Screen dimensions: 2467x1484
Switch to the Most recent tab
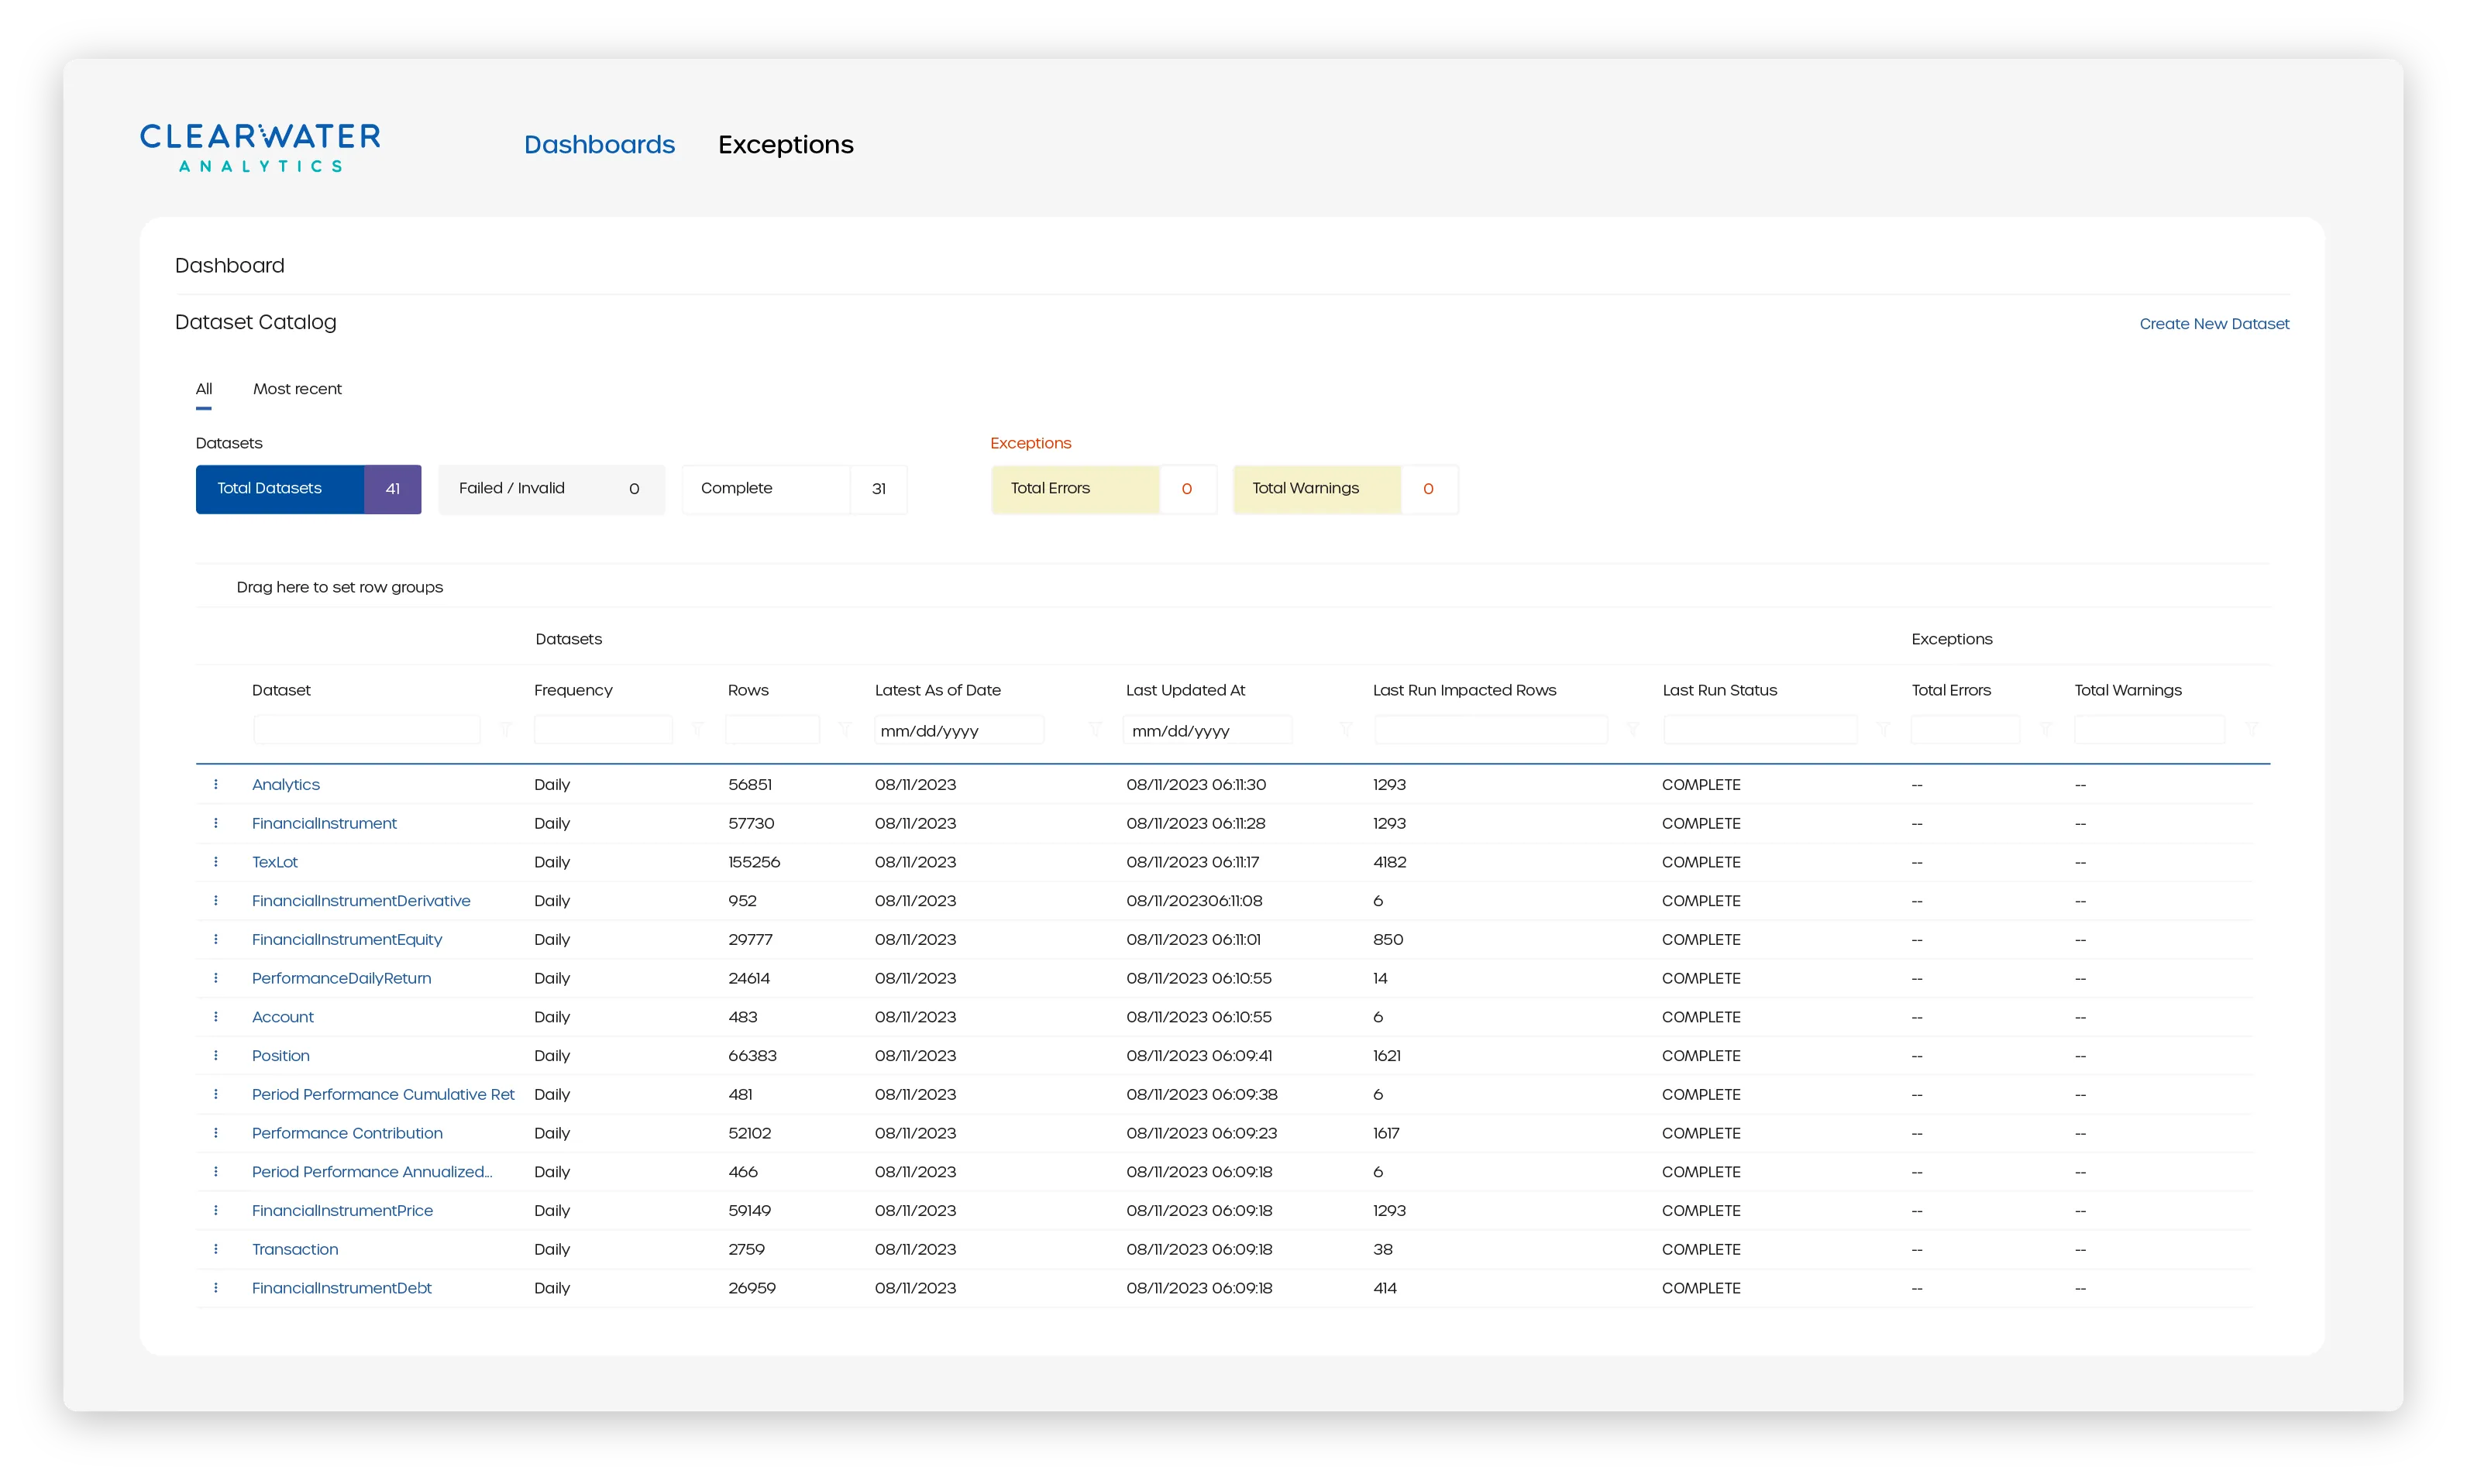coord(297,389)
